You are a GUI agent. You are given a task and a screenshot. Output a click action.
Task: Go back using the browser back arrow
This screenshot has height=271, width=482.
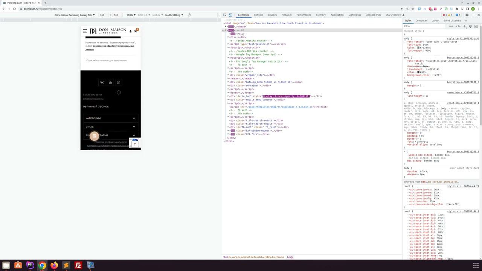[3, 9]
